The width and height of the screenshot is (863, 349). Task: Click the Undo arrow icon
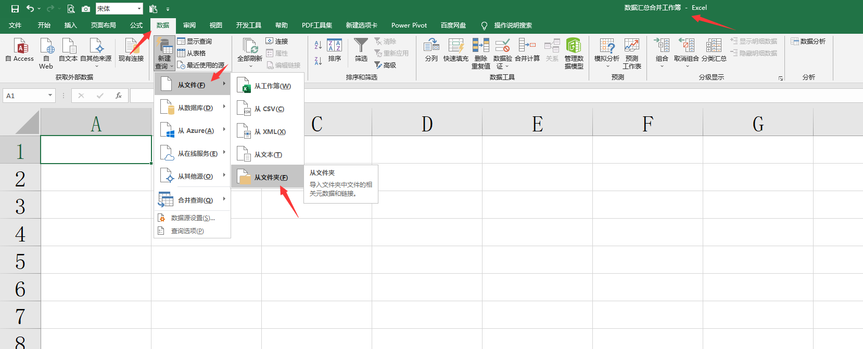[x=30, y=9]
